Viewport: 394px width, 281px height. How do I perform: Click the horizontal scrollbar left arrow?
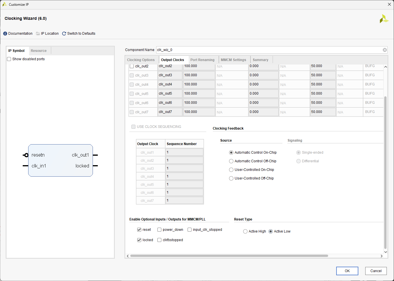(128, 256)
